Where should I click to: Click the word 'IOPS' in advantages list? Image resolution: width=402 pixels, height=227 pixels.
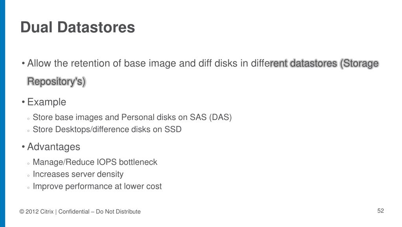point(106,162)
